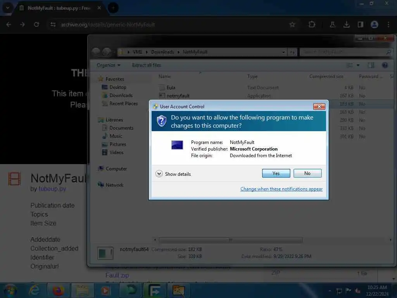Select Downloads under Favorites
397x298 pixels.
(x=121, y=95)
